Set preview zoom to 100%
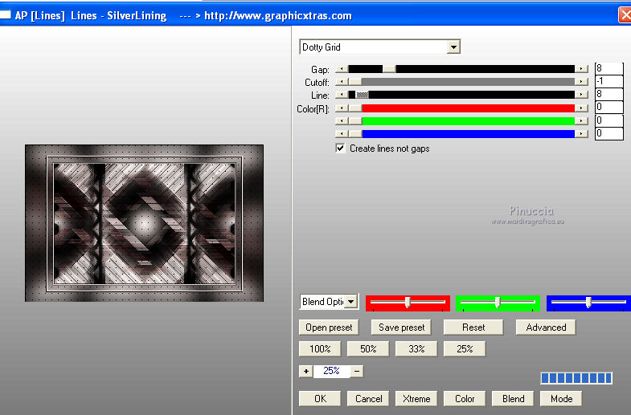The height and width of the screenshot is (415, 631). point(320,348)
